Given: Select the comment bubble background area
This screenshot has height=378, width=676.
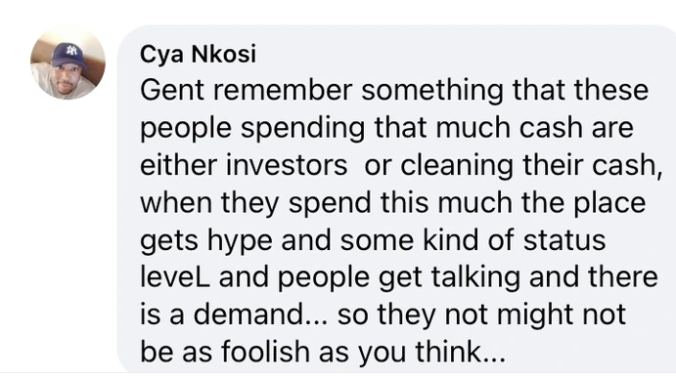Looking at the screenshot, I should pyautogui.click(x=396, y=199).
